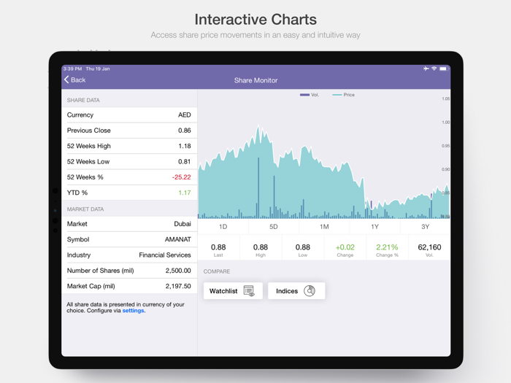Viewport: 511px width, 383px height.
Task: Tap the battery status icon
Action: (x=444, y=69)
